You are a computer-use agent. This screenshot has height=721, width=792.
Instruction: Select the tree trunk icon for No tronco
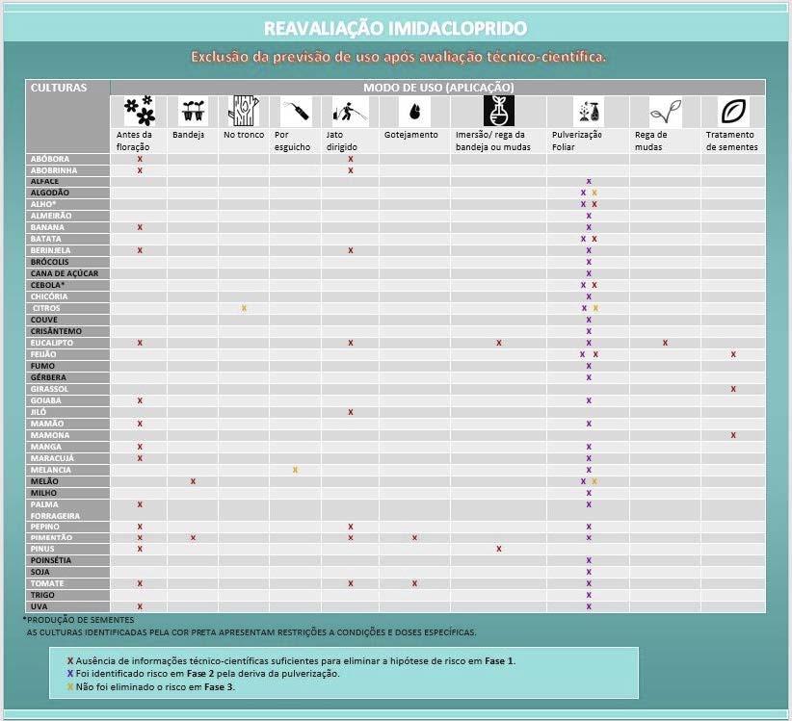click(244, 112)
